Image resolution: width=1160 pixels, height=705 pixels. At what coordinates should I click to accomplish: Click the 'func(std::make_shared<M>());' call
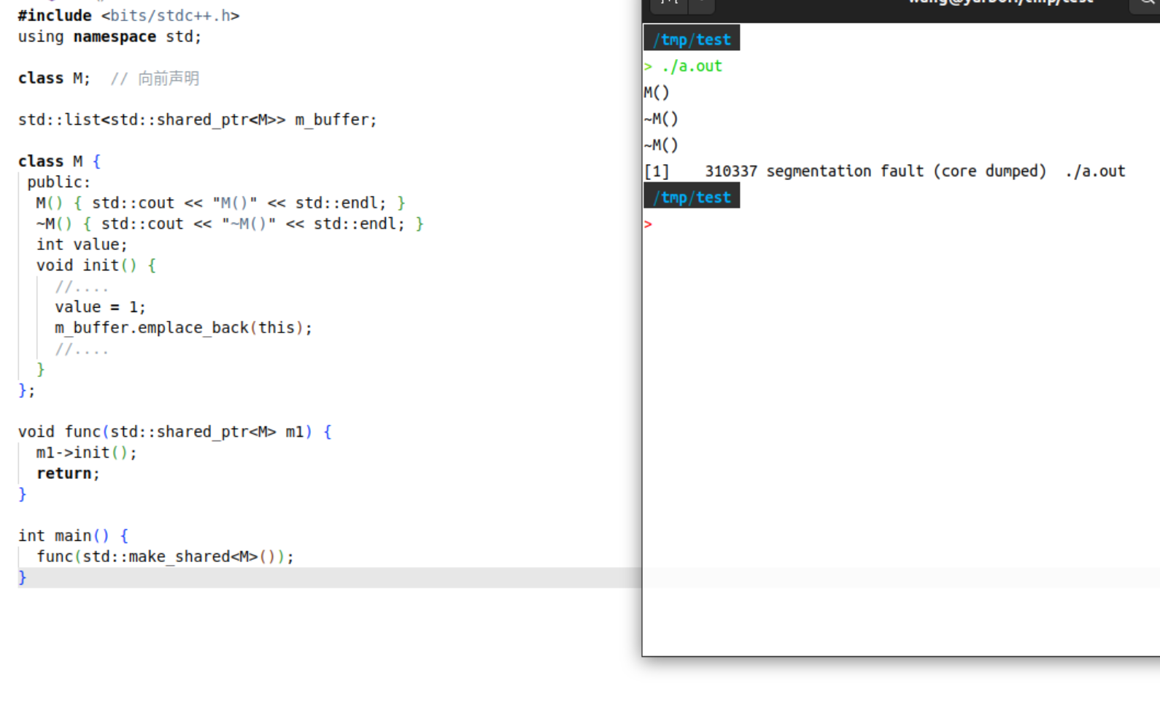[x=165, y=556]
